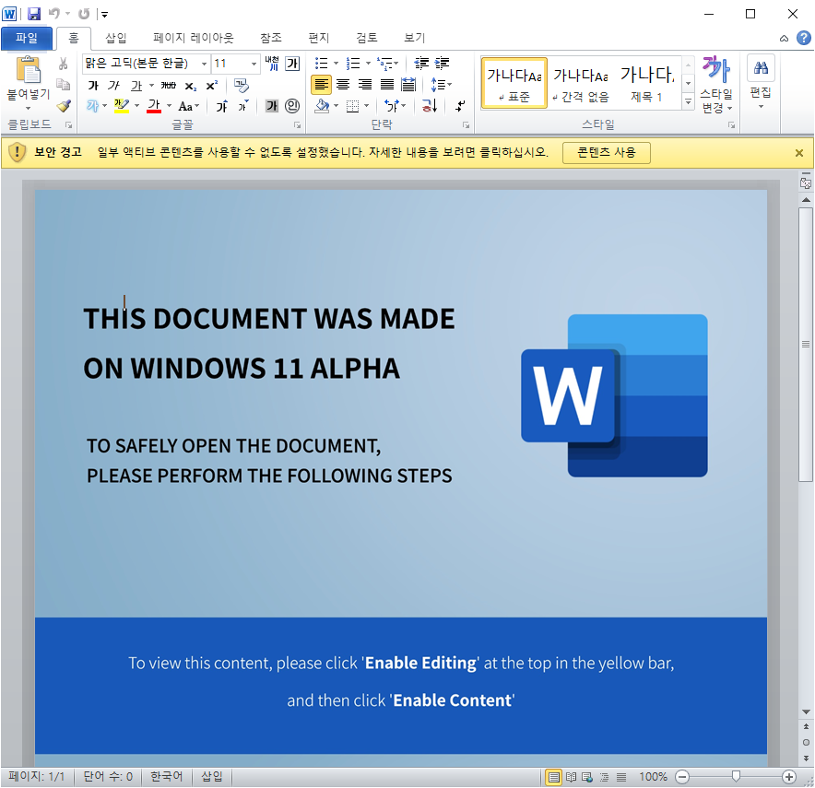Switch to the 페이지 레이아웃 tab
Image resolution: width=815 pixels, height=788 pixels.
click(194, 38)
